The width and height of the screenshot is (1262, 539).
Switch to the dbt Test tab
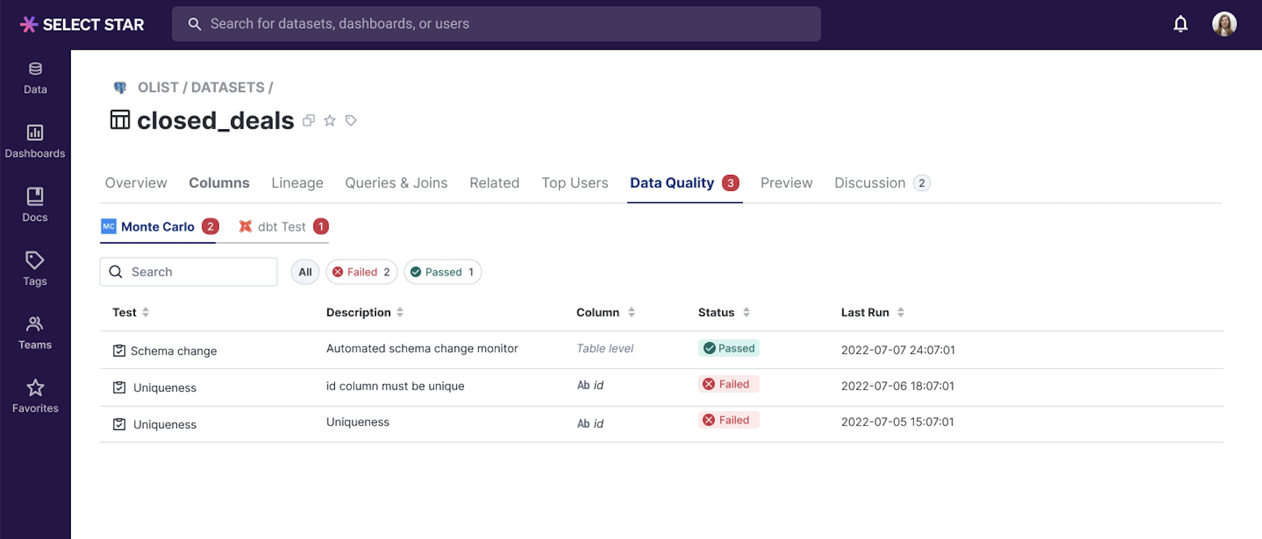point(283,227)
